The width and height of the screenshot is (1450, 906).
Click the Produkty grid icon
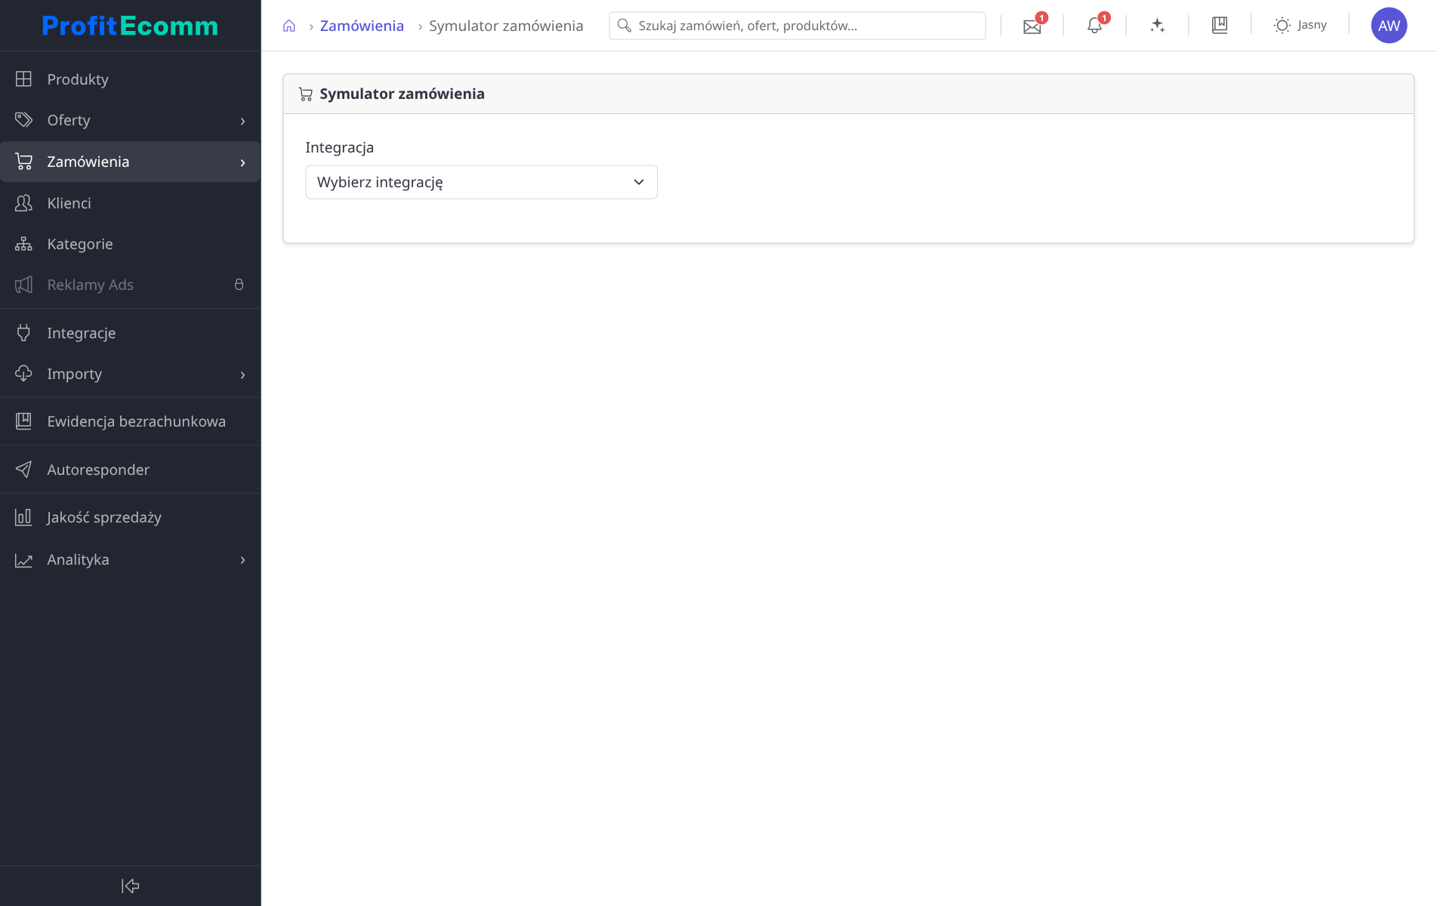[x=23, y=79]
